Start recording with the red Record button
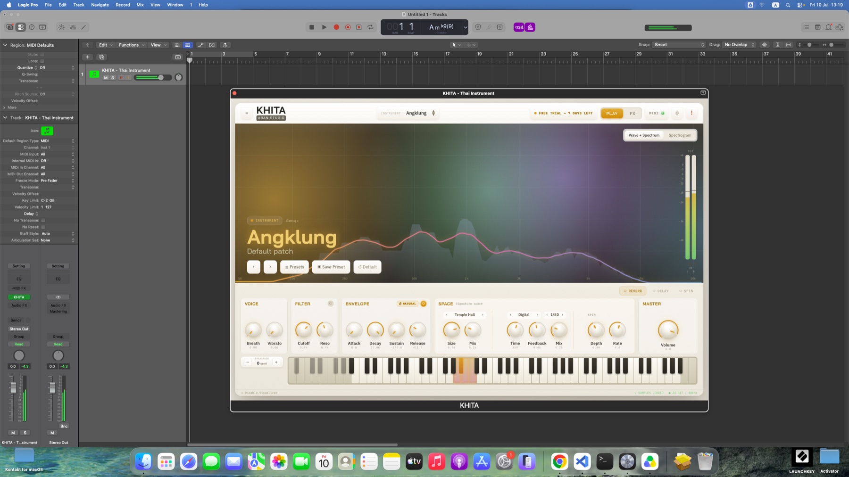 [x=336, y=27]
